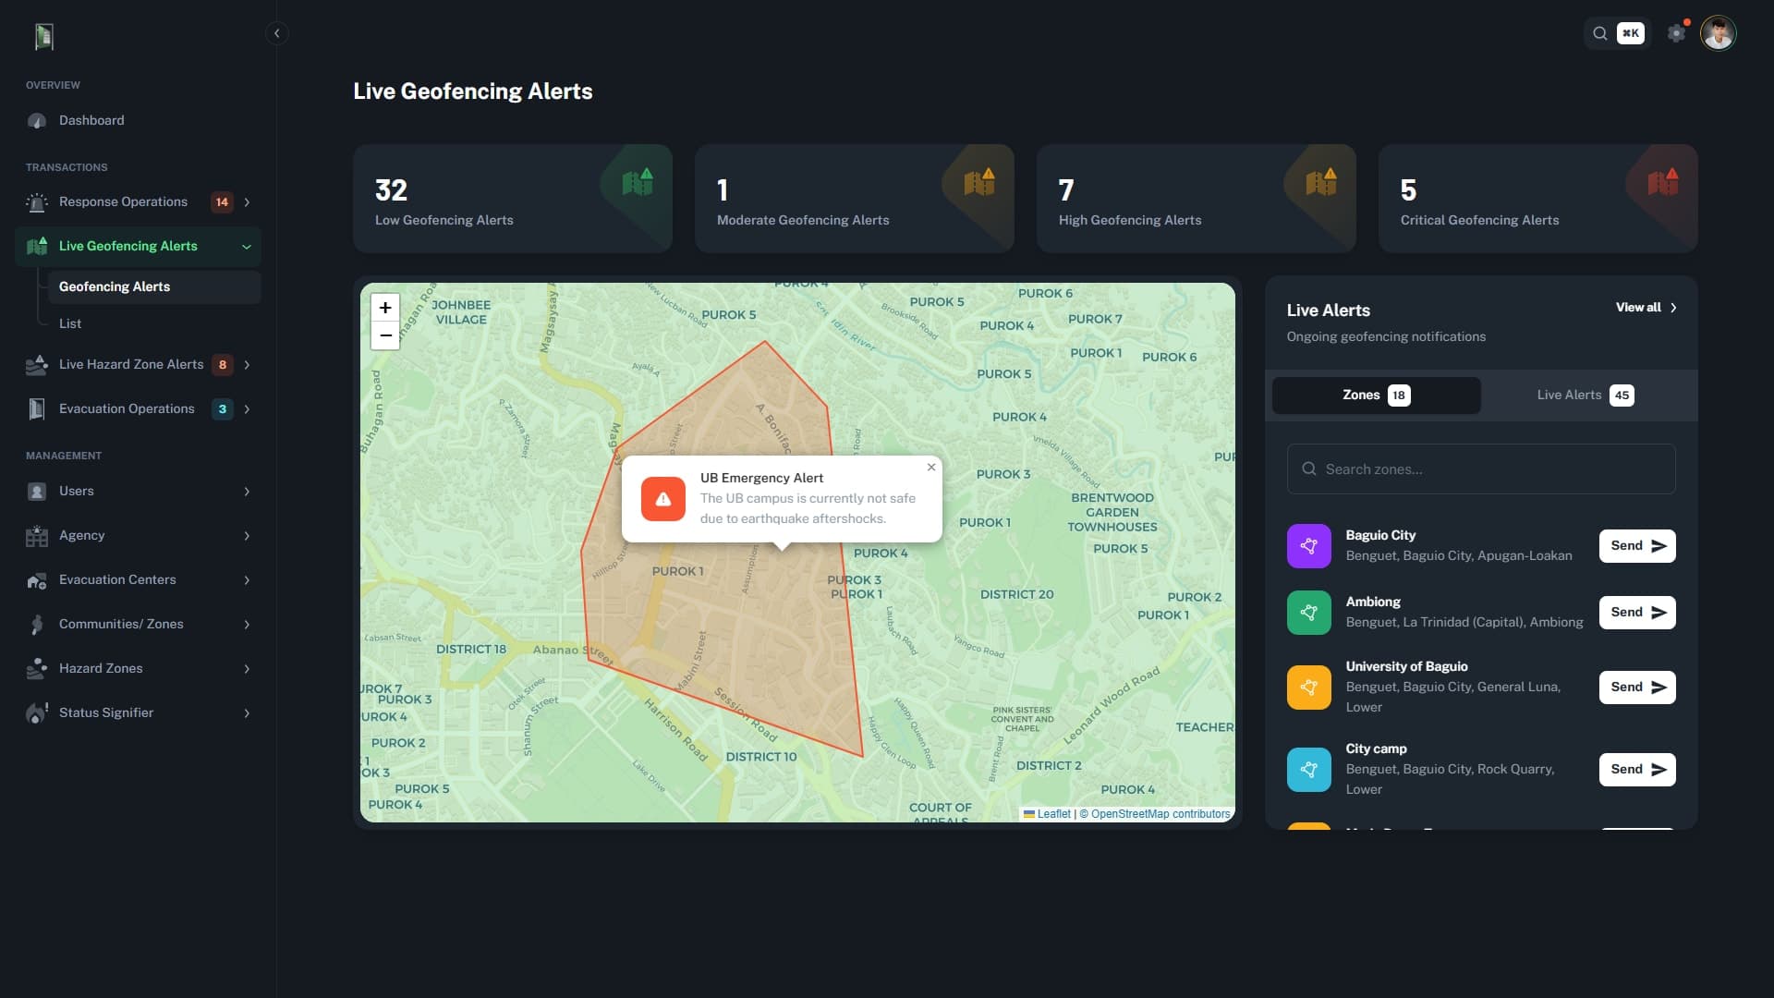The height and width of the screenshot is (998, 1774).
Task: Expand Status Signifier chevron
Action: pos(247,713)
